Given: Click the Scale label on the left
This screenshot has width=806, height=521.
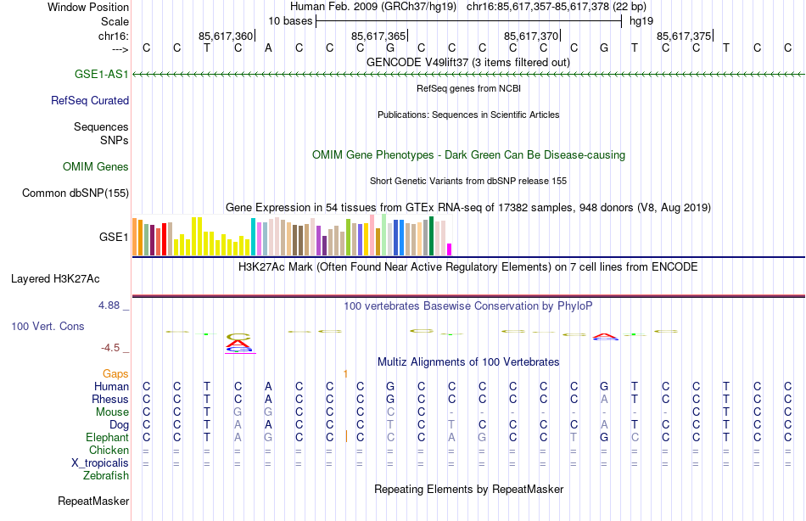Looking at the screenshot, I should (x=115, y=21).
